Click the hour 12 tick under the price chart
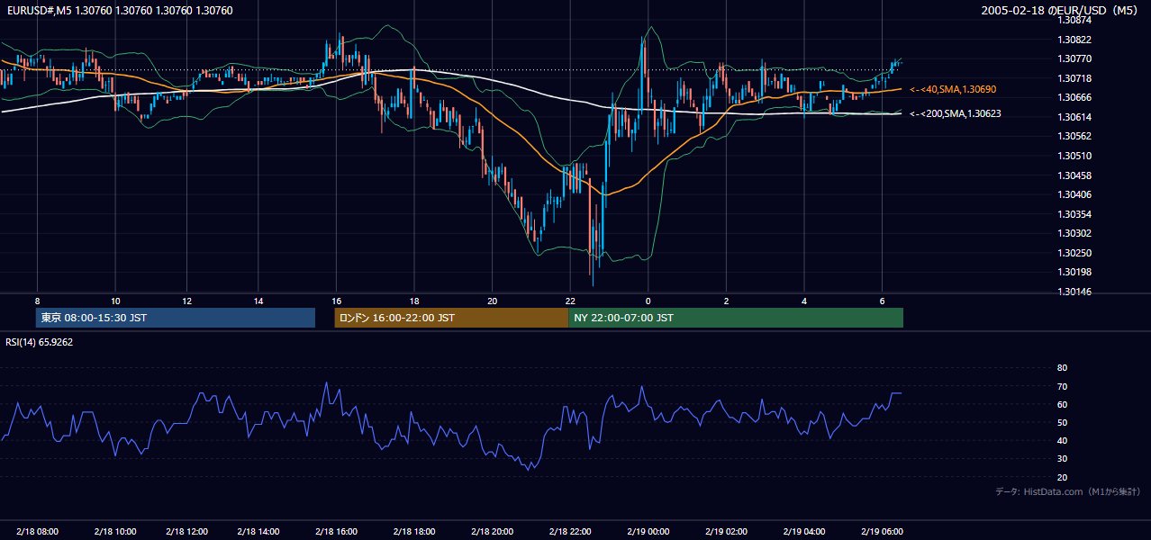The width and height of the screenshot is (1151, 540). [x=186, y=301]
